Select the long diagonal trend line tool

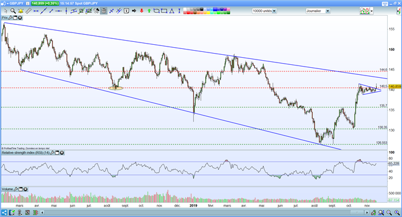point(43,11)
